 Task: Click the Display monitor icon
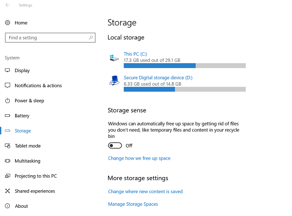[x=7, y=71]
